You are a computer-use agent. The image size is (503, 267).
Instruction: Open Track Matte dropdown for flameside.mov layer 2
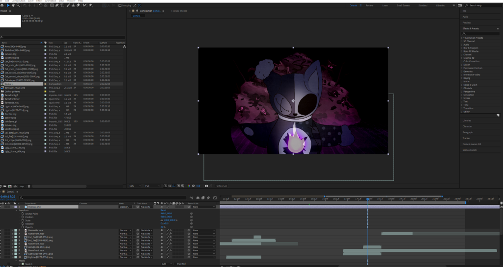point(146,230)
